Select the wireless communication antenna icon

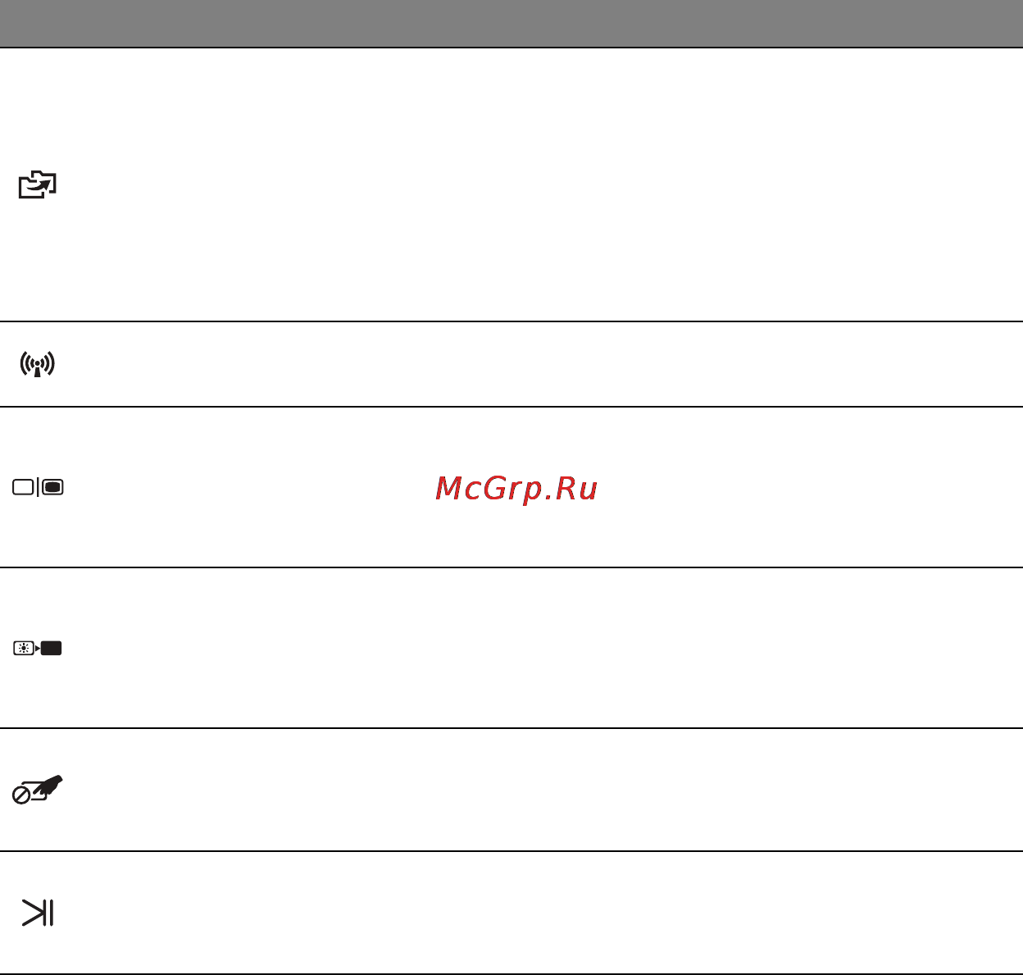coord(38,364)
